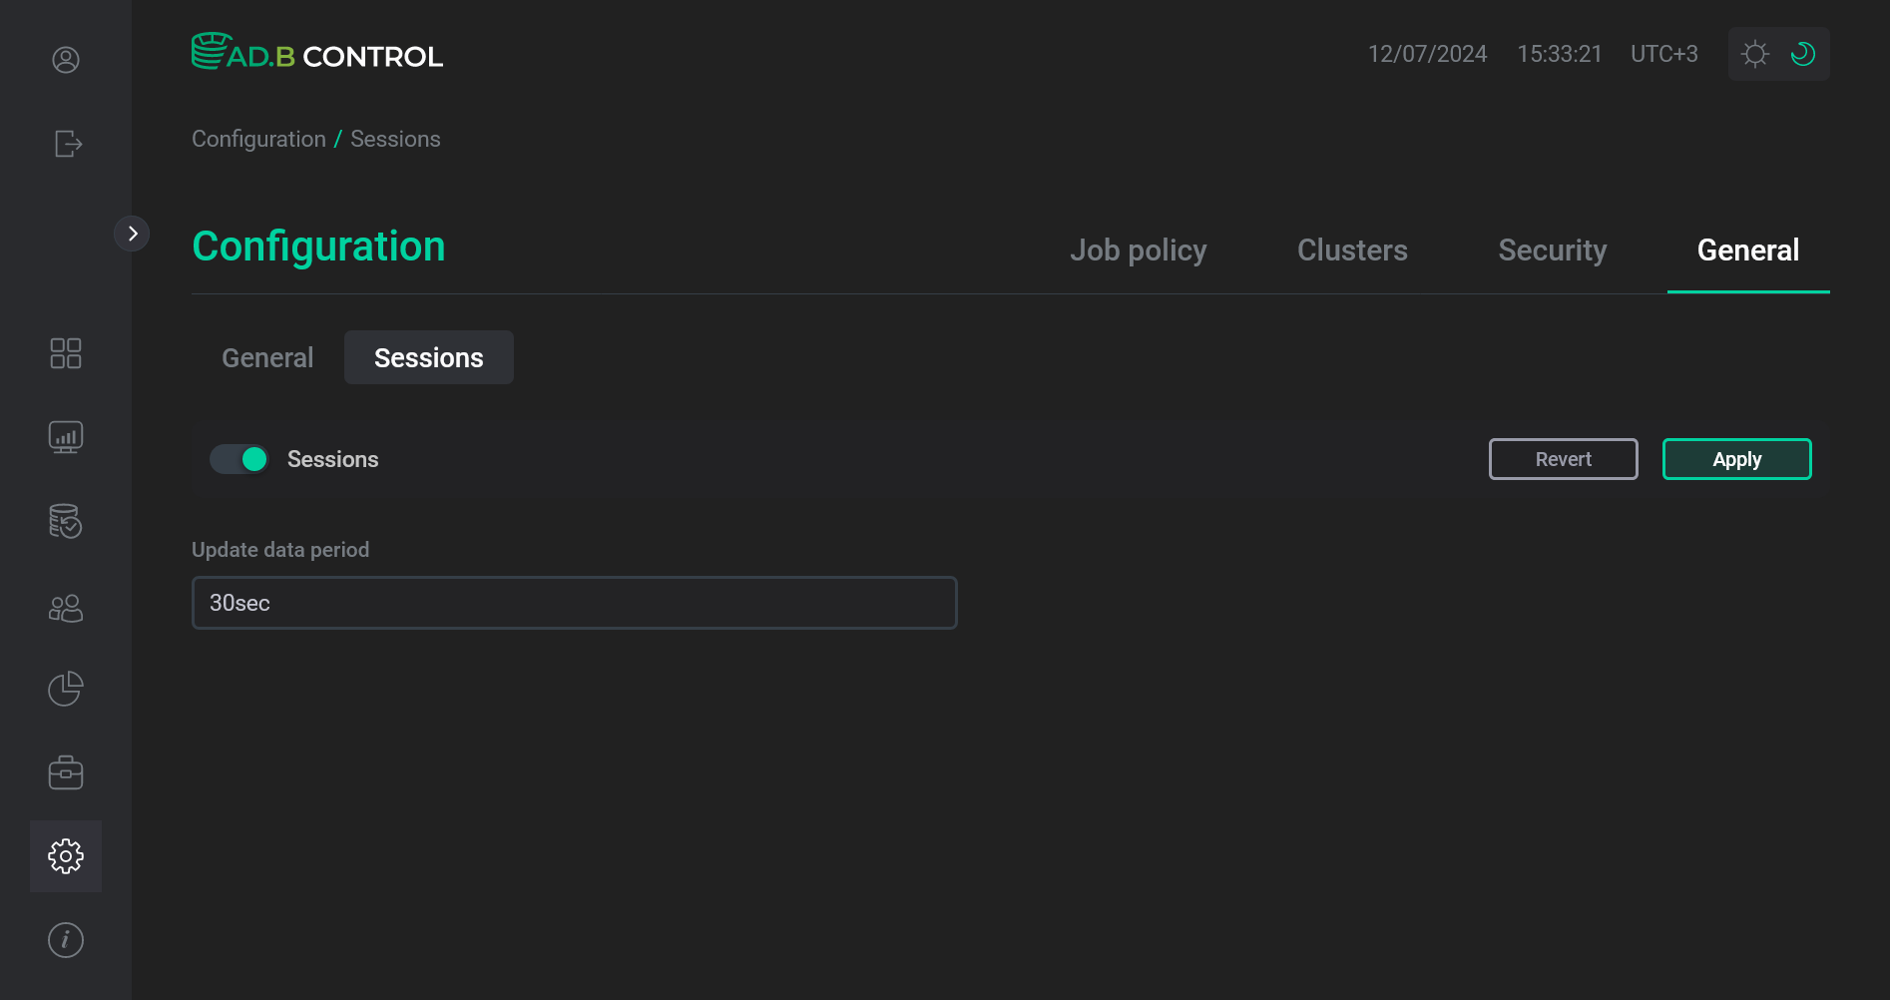Click the logout icon in sidebar
1890x1000 pixels.
(65, 144)
